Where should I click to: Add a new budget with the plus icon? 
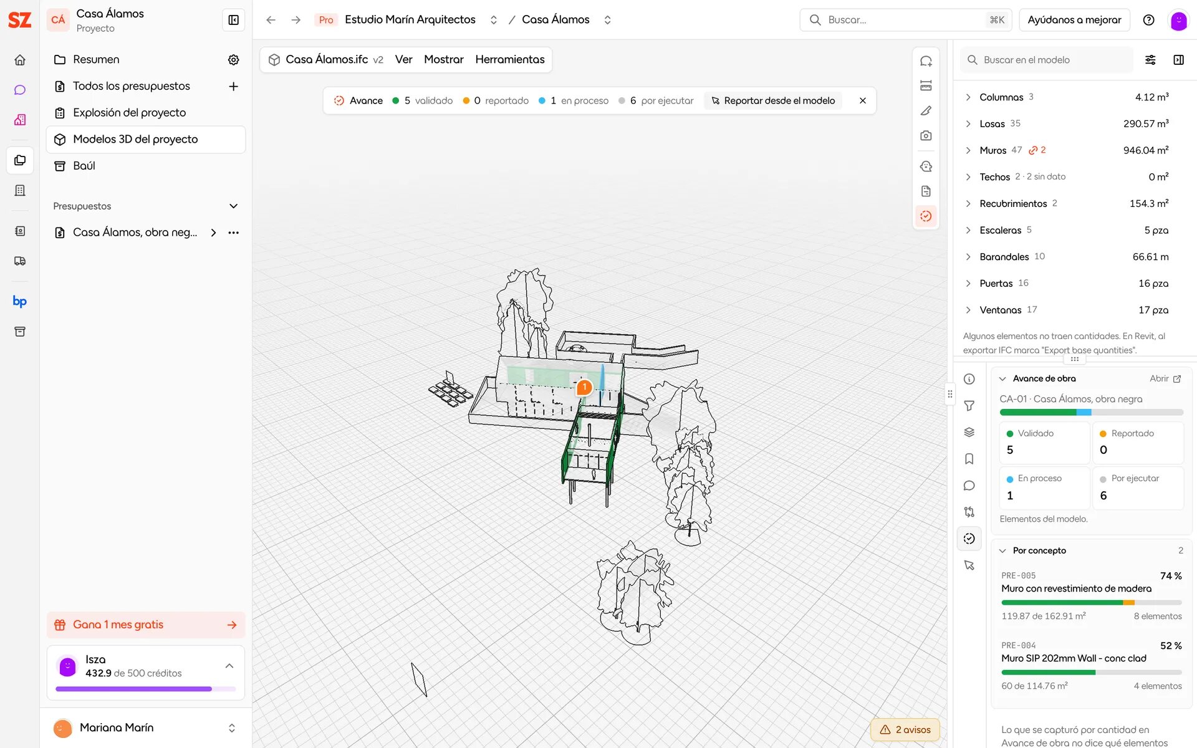(234, 87)
